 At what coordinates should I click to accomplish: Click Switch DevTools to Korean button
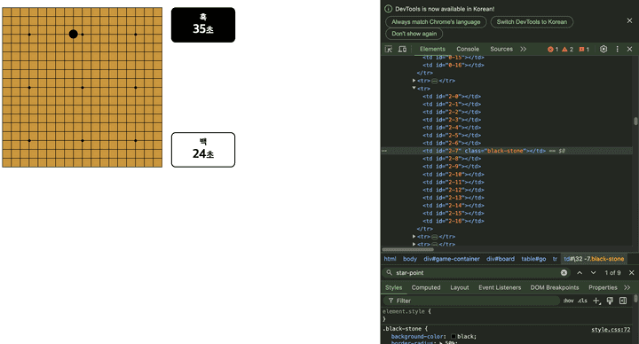[532, 22]
